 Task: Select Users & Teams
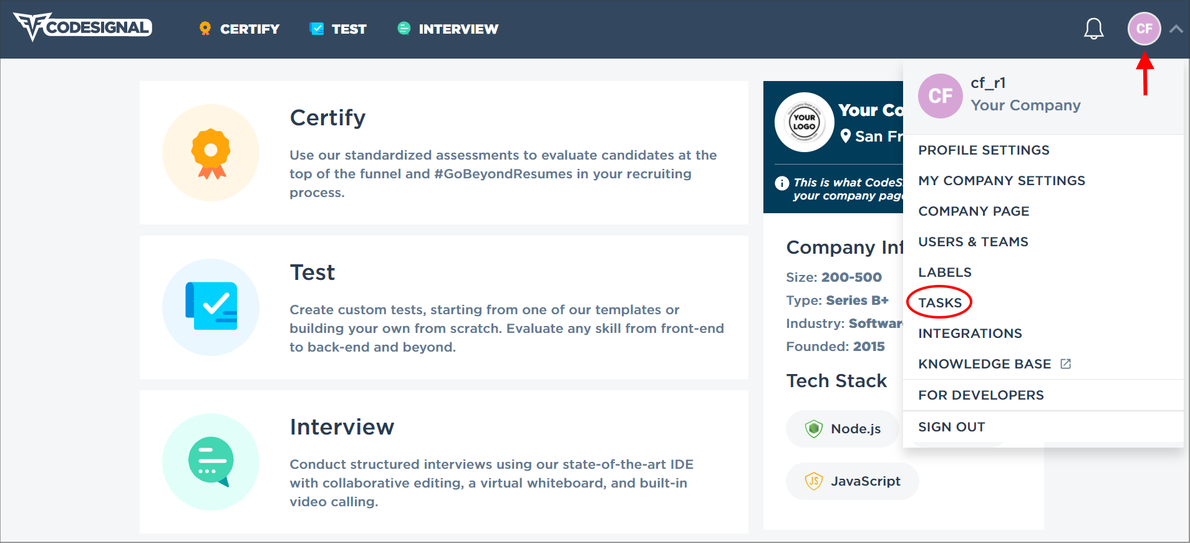(973, 242)
